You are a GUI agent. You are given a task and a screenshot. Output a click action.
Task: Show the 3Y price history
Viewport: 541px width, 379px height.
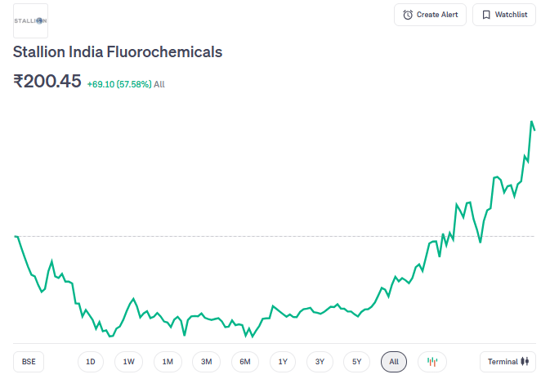point(320,362)
